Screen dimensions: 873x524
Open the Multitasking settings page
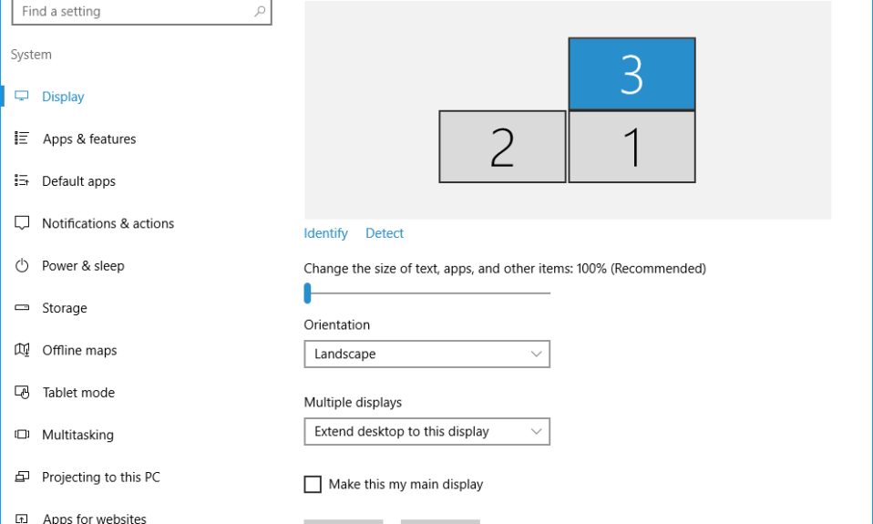pyautogui.click(x=77, y=436)
